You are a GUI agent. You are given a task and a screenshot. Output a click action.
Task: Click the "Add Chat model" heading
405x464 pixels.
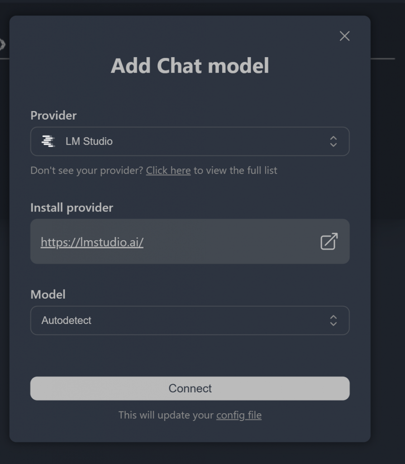click(190, 66)
